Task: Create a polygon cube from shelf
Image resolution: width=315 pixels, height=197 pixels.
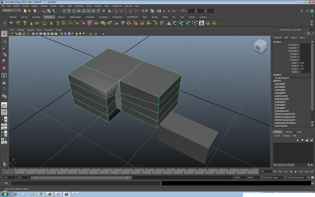Action: click(18, 23)
